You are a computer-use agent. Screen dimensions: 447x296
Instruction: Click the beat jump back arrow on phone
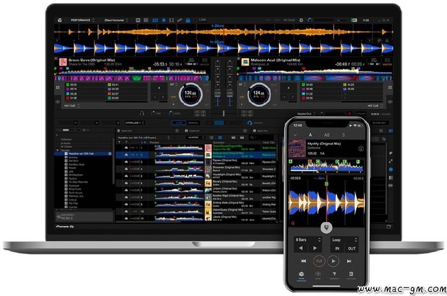[301, 248]
